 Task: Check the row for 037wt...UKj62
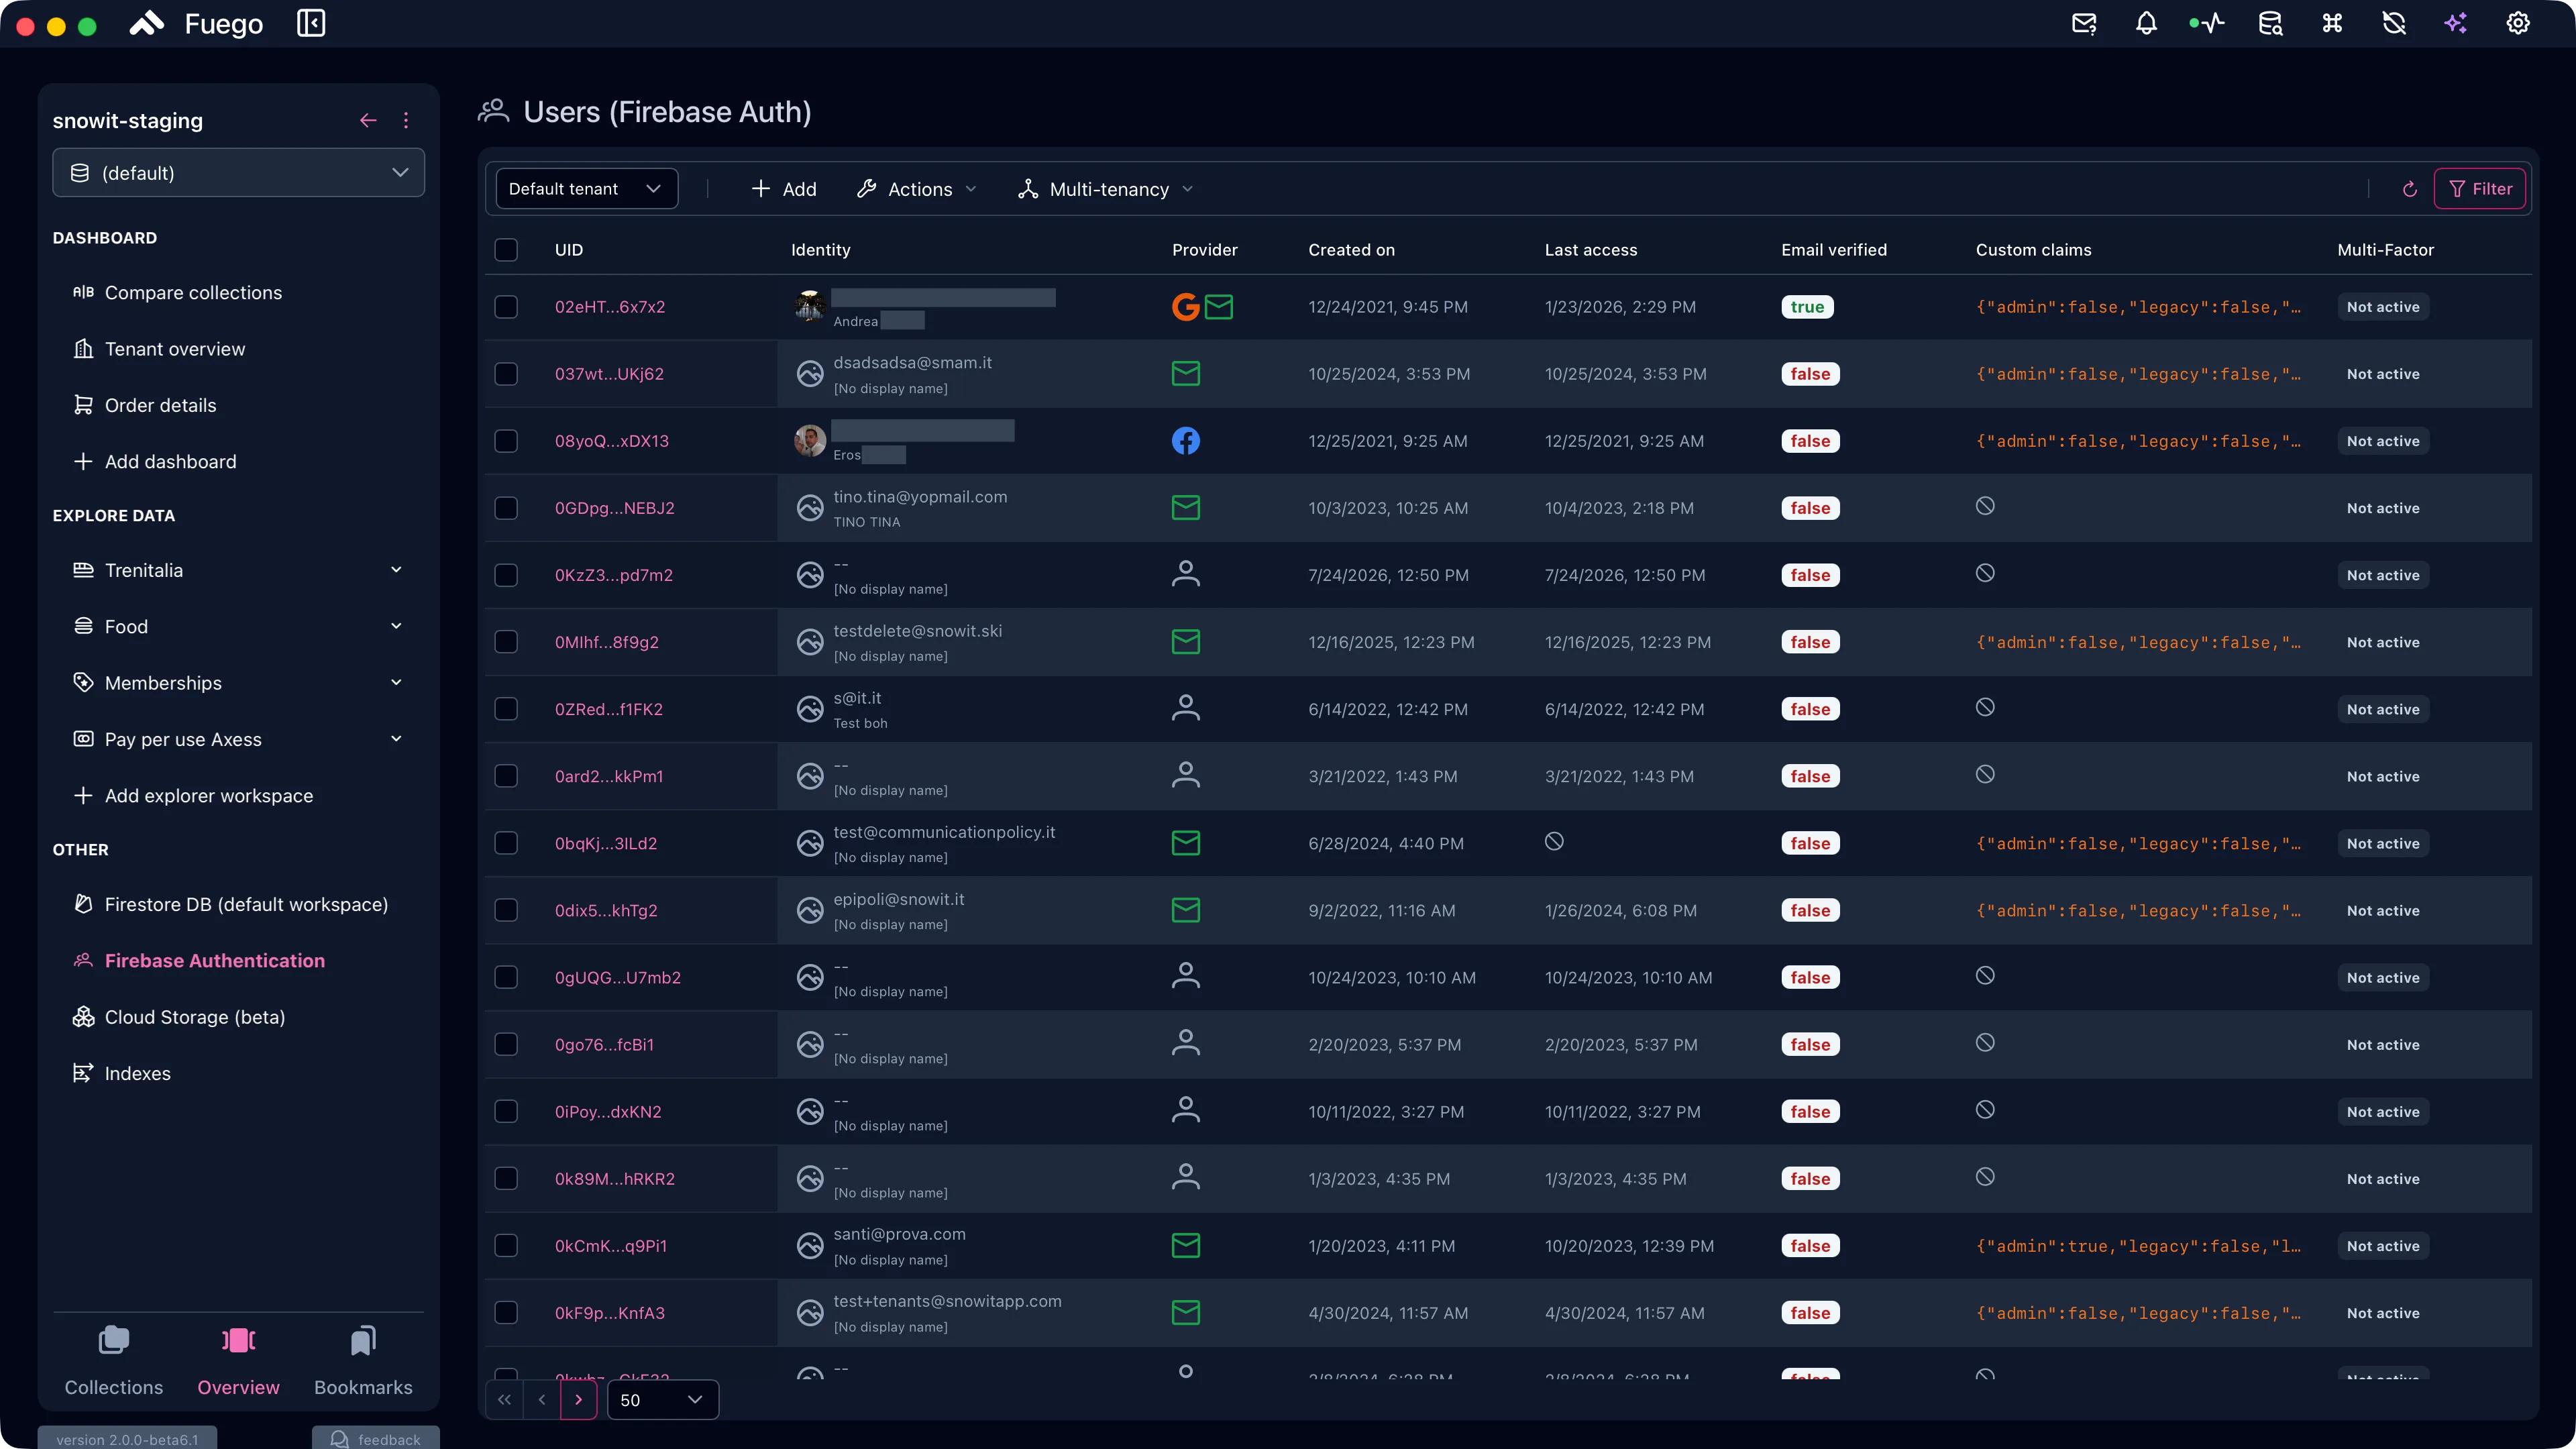pos(506,373)
